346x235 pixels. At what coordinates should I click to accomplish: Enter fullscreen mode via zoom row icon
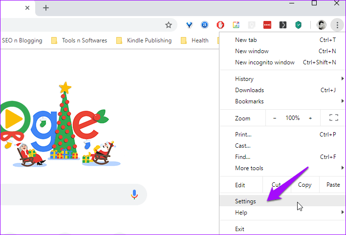coord(334,117)
